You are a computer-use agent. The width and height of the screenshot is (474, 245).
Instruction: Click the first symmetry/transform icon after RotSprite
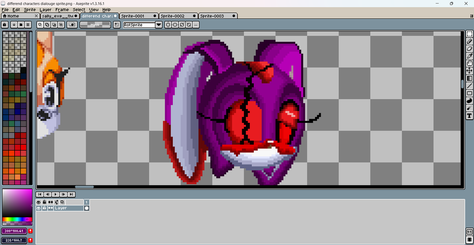[x=168, y=25]
